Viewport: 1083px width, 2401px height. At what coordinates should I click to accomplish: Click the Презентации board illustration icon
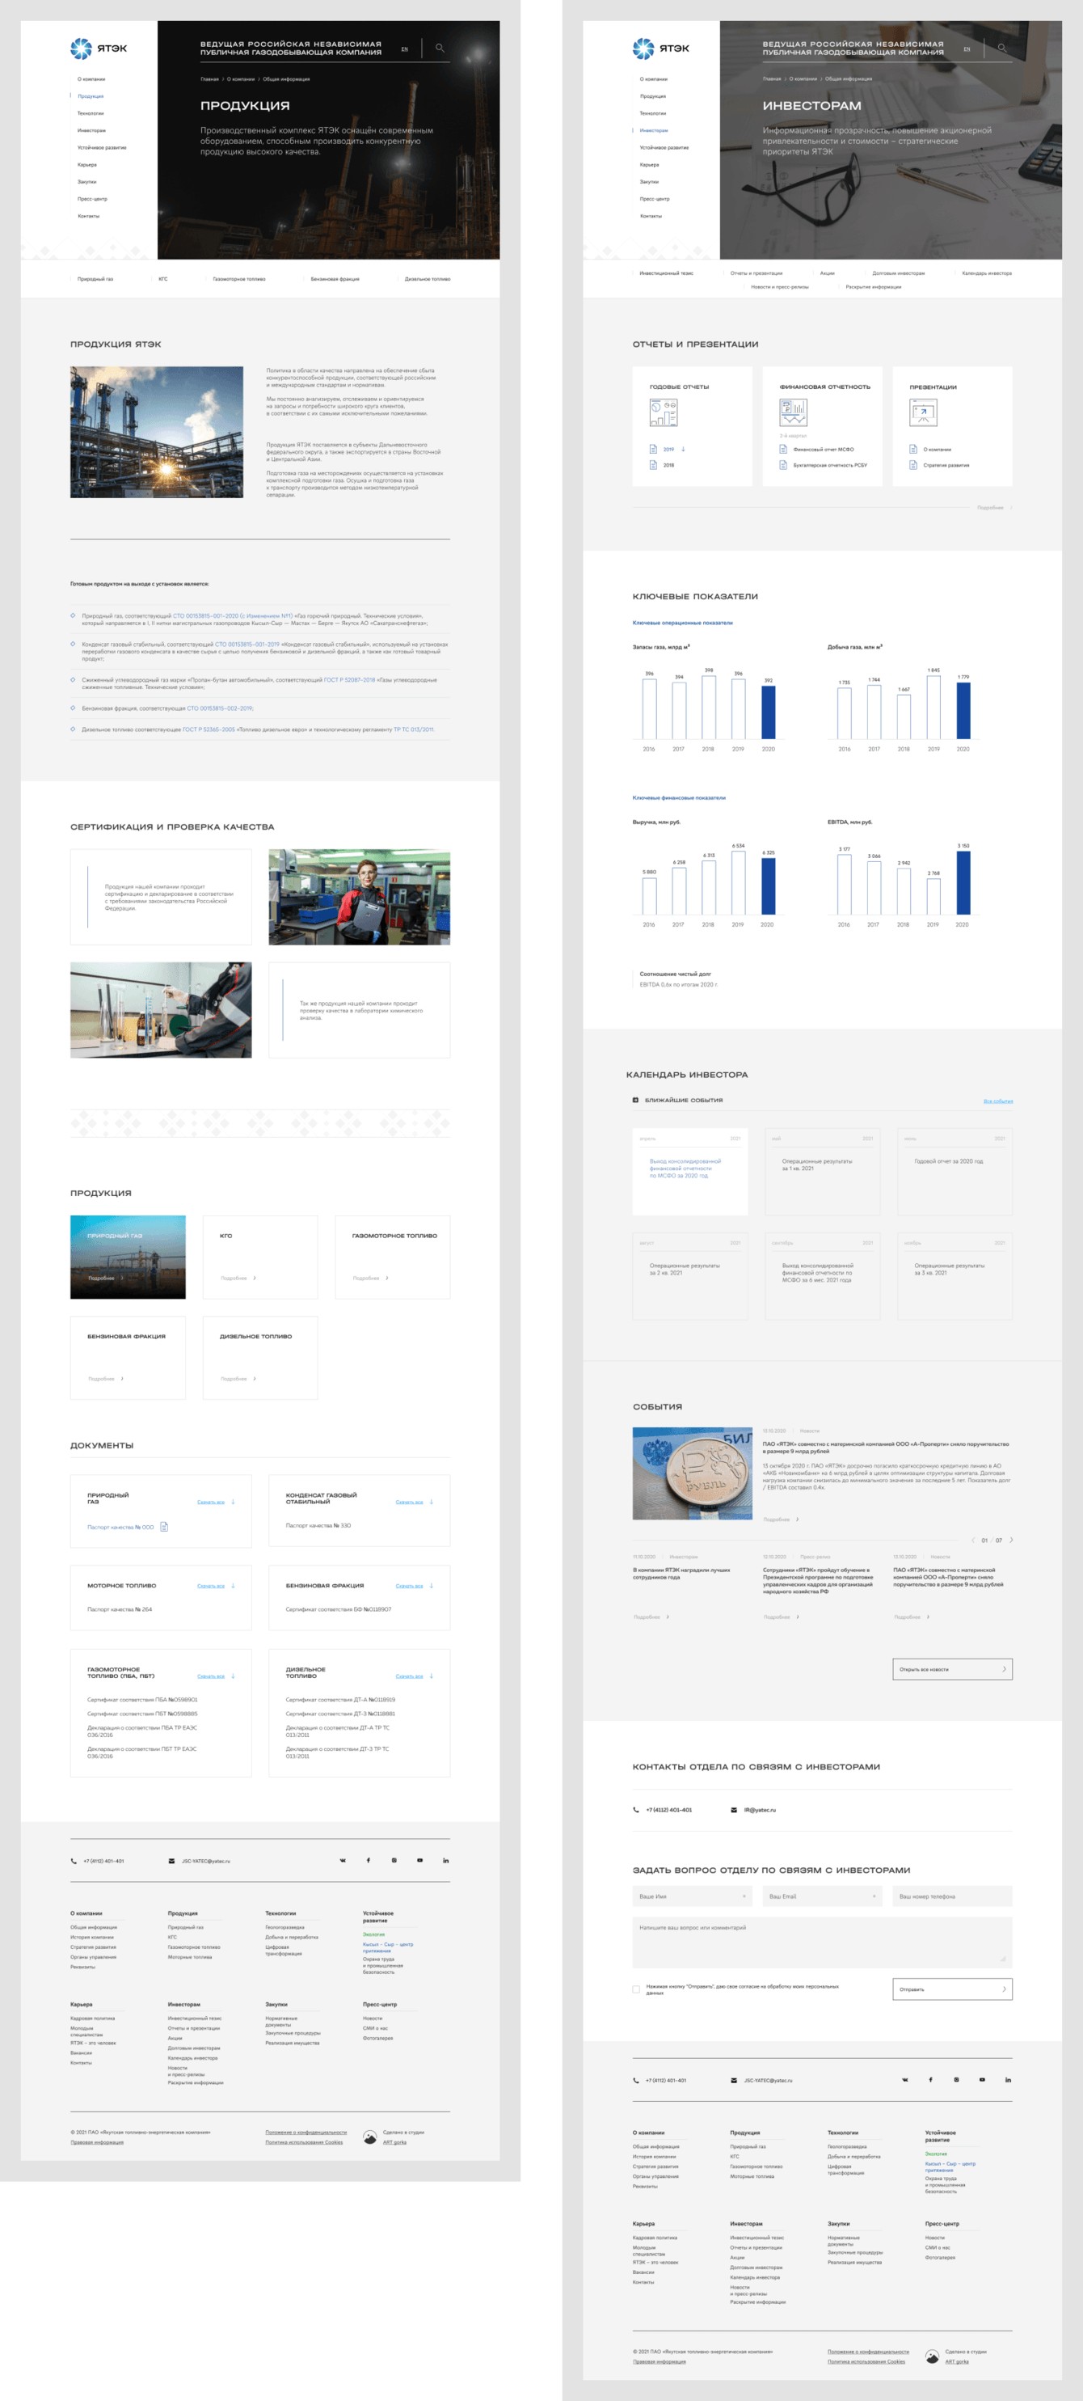[923, 413]
